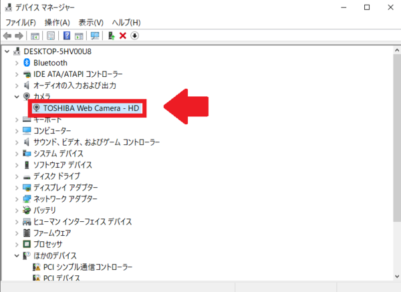Select the ファームウェア label

pos(52,233)
